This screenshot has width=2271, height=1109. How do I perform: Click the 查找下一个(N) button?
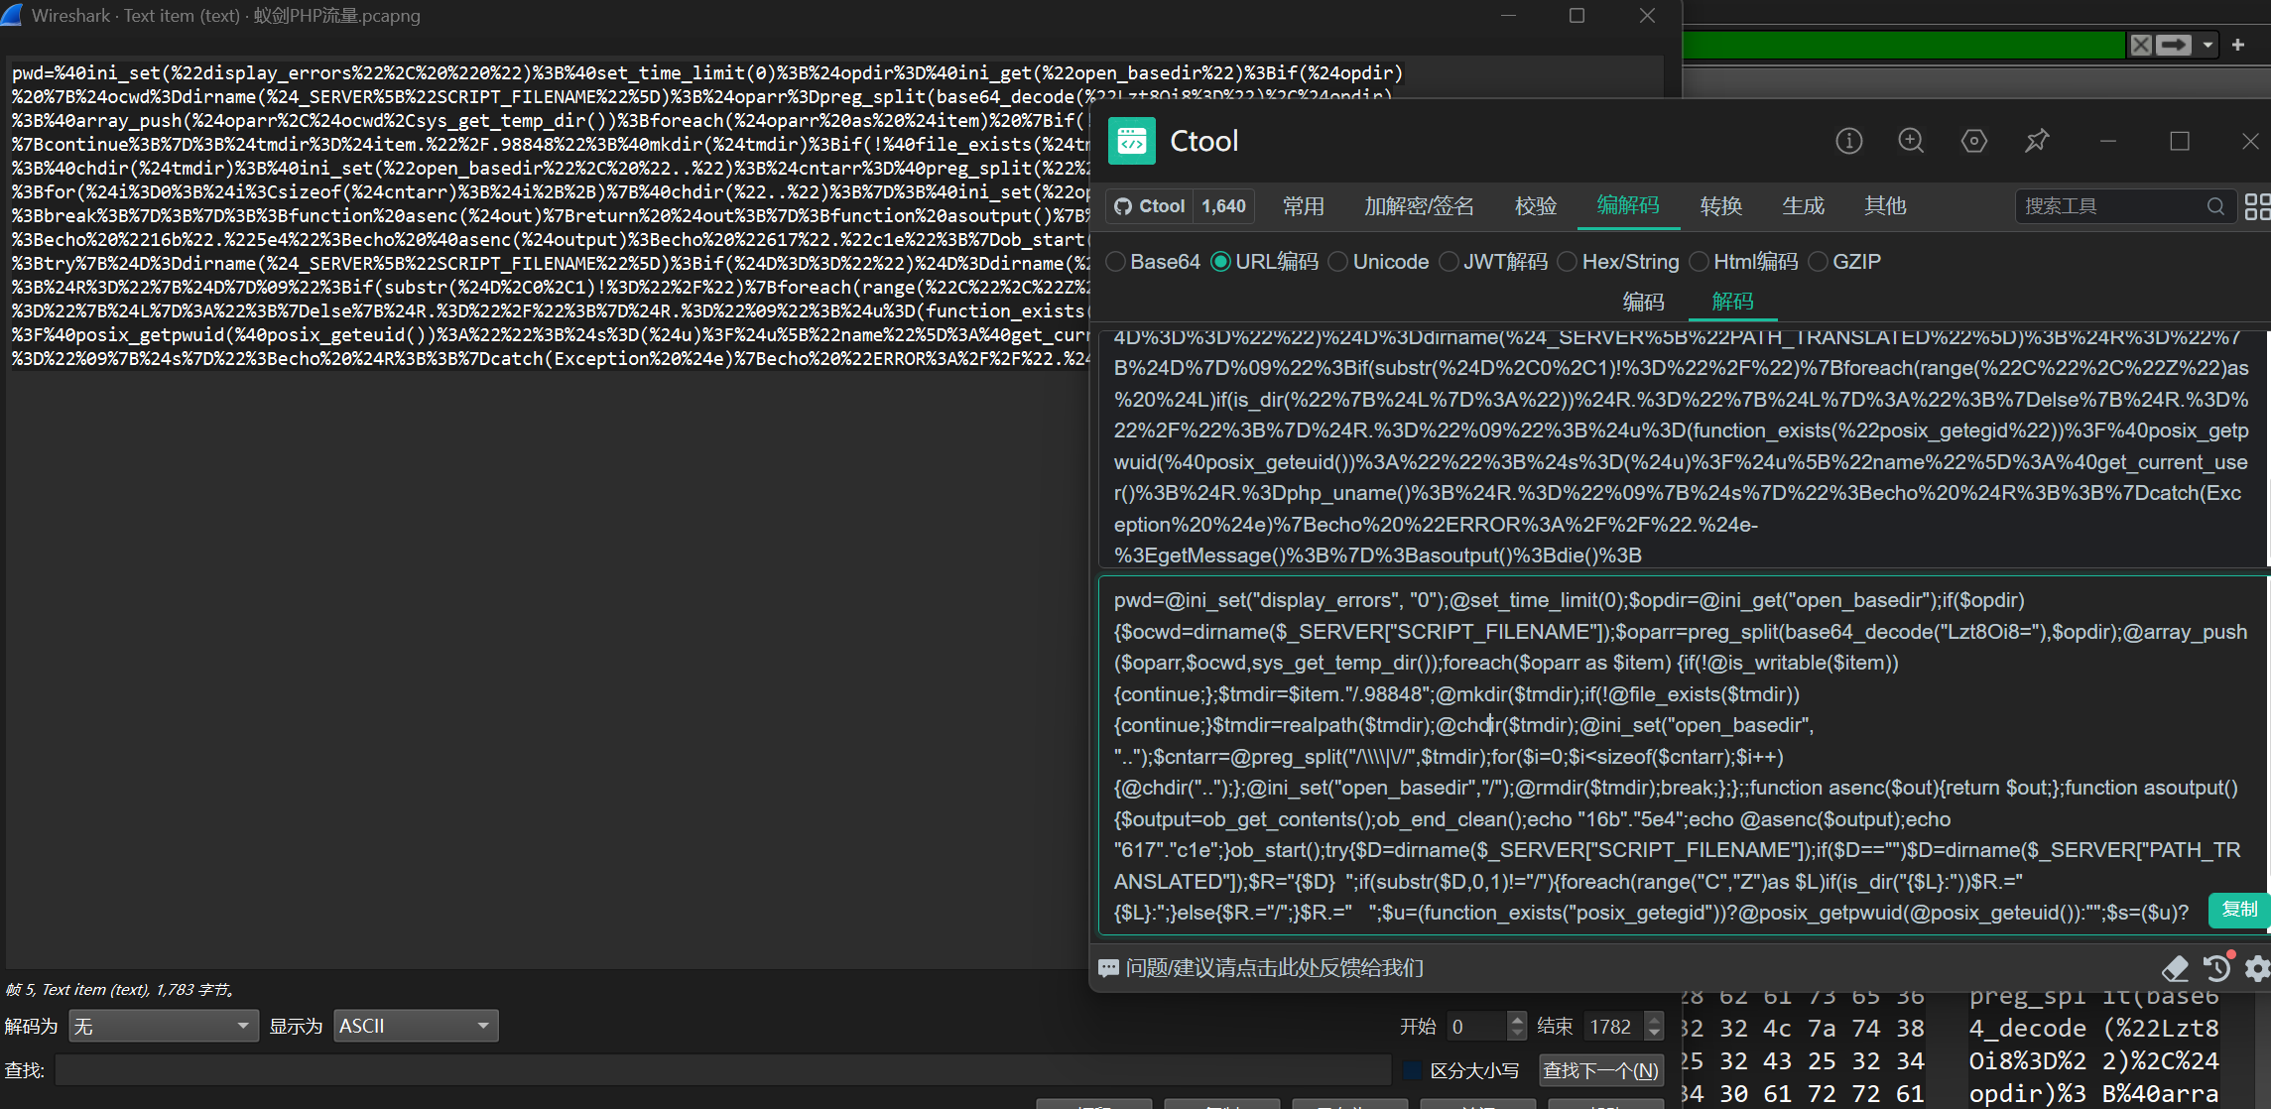coord(1599,1070)
